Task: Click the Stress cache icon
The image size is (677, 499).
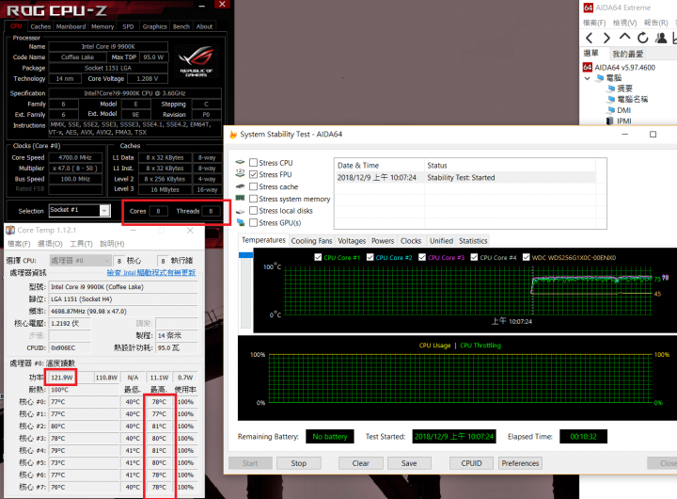Action: pos(240,186)
